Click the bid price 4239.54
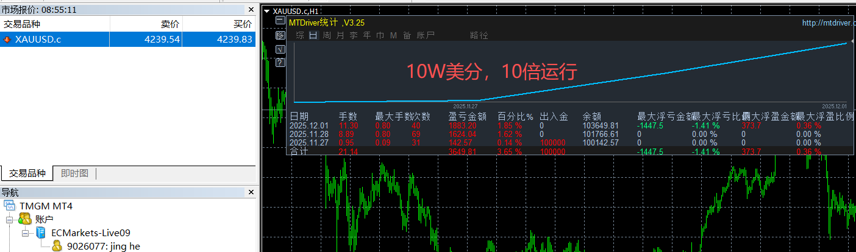 coord(162,40)
